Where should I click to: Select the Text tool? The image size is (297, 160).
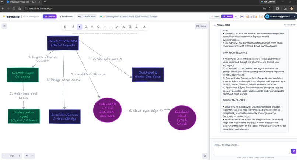(123, 27)
